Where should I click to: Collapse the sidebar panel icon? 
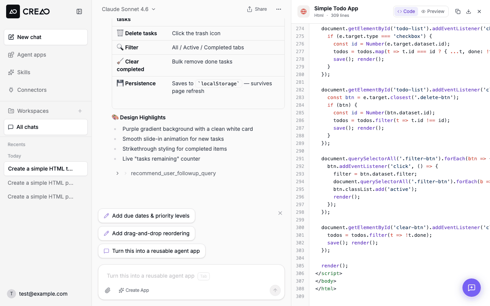79,11
